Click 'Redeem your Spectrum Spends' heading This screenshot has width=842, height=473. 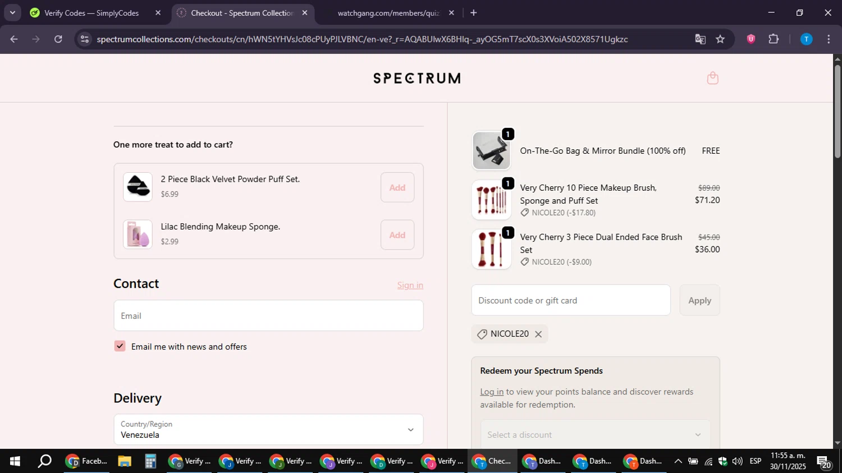click(x=542, y=371)
